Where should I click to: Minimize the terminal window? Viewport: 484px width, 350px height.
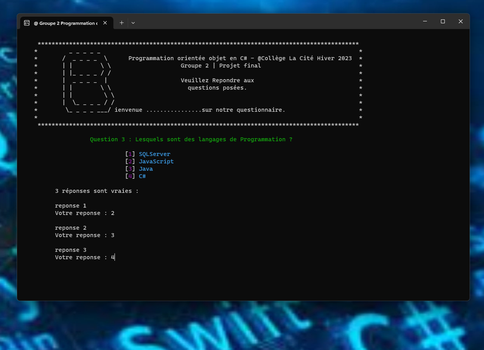point(425,21)
